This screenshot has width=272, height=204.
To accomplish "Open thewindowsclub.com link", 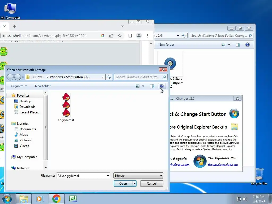I will (x=223, y=165).
